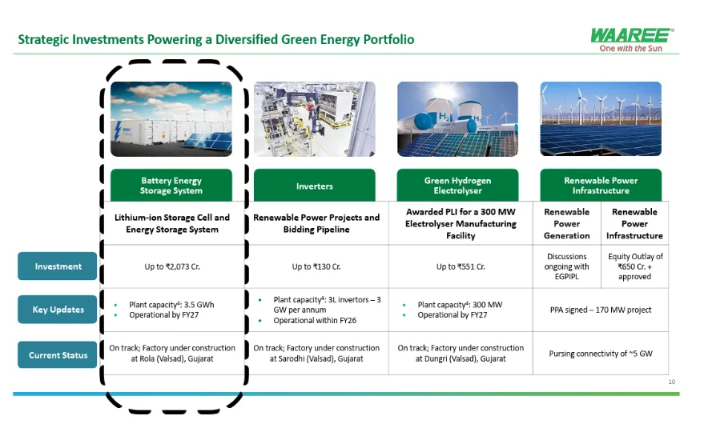Select the 'Up to ₹2,073 Cr.' cell

click(x=171, y=266)
